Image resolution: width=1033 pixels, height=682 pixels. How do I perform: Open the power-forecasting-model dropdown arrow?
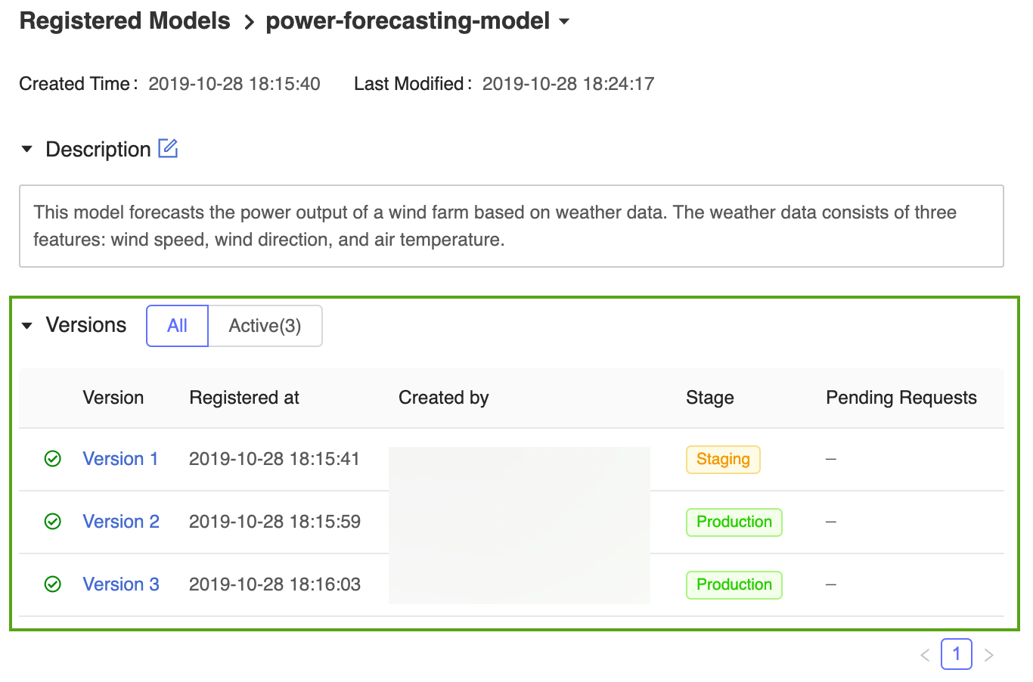click(x=564, y=21)
